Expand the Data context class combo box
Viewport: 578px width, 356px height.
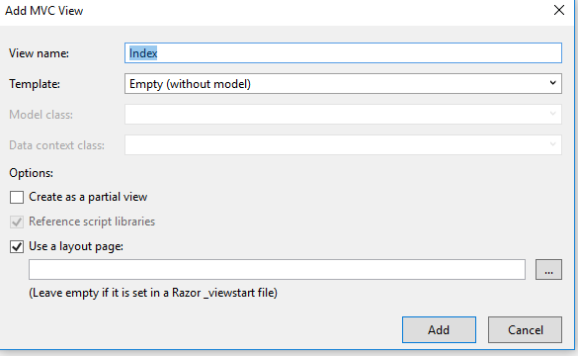[343, 145]
